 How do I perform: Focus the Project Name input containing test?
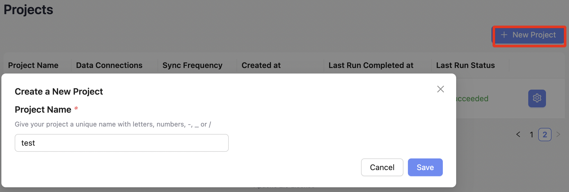[121, 143]
